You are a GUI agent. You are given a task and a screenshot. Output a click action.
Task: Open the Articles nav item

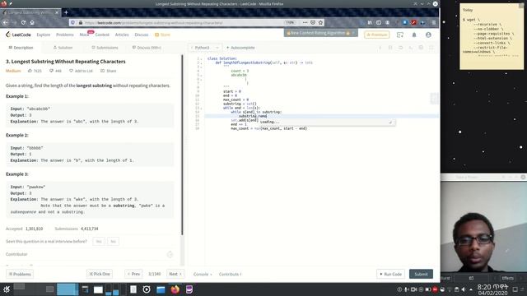pos(122,35)
